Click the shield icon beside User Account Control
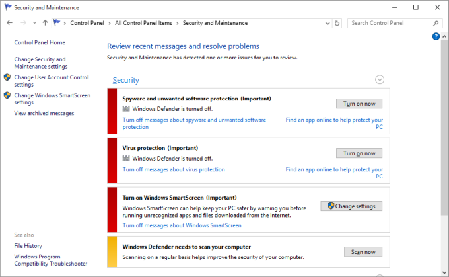Image resolution: width=449 pixels, height=277 pixels. coord(7,77)
